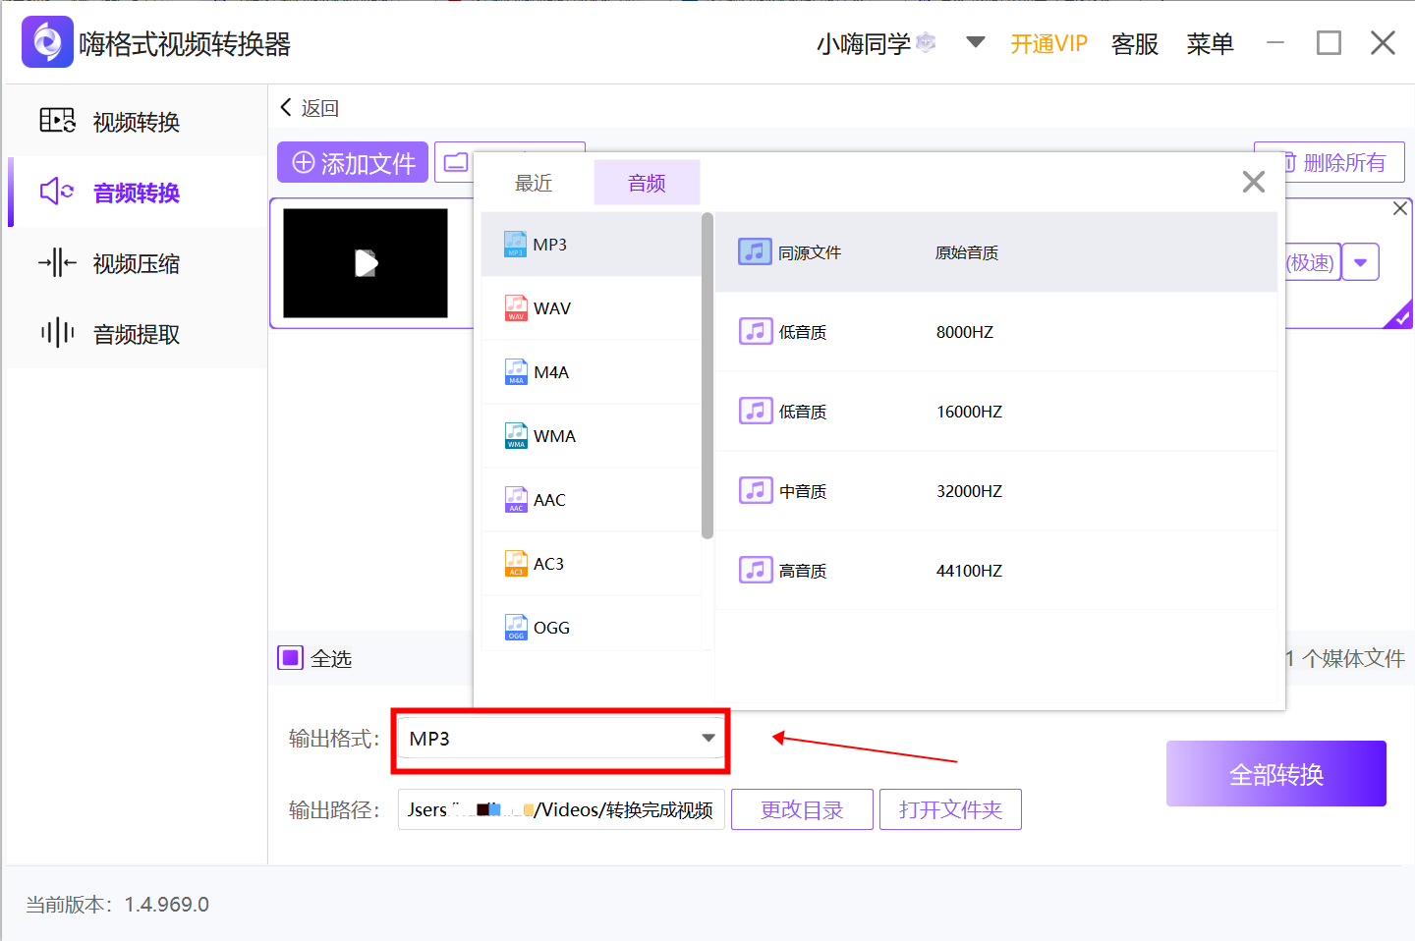Click the output path field

coord(560,809)
